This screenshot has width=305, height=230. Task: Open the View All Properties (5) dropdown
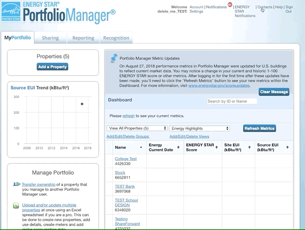click(x=137, y=128)
